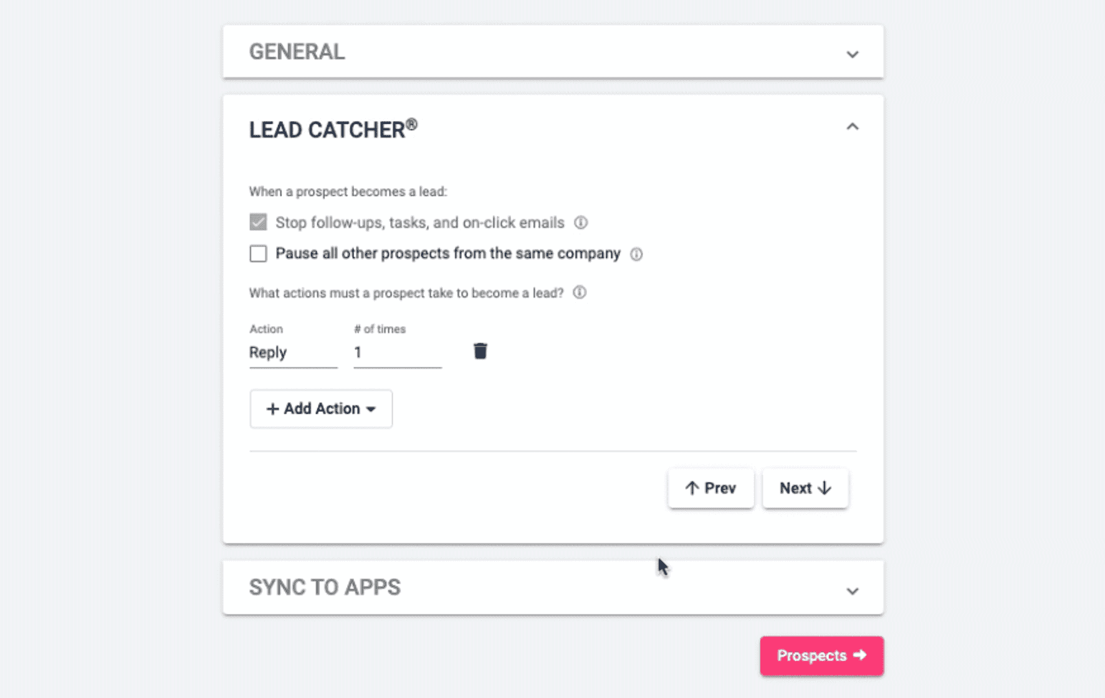The height and width of the screenshot is (698, 1105).
Task: Click the info icon beside Pause all other prospects
Action: 636,254
